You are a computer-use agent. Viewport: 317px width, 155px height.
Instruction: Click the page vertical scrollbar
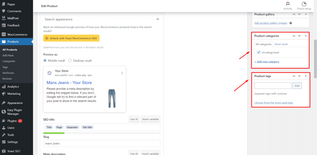coord(315,59)
